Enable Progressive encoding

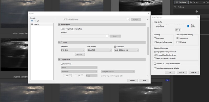[x=155, y=38]
